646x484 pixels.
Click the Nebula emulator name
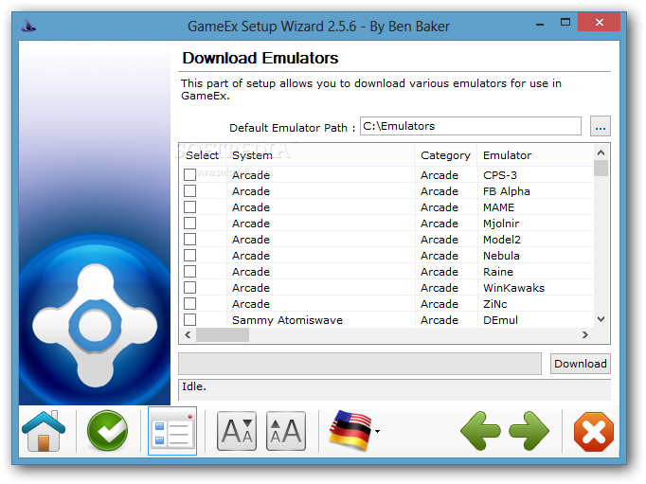[x=501, y=256]
